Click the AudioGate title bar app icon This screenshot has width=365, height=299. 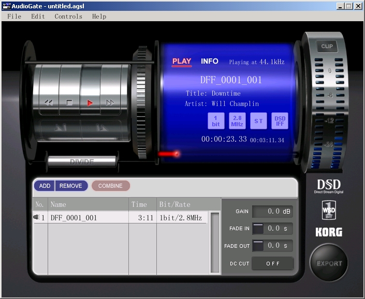6,6
